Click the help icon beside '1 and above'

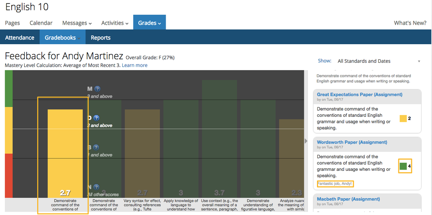(96, 148)
